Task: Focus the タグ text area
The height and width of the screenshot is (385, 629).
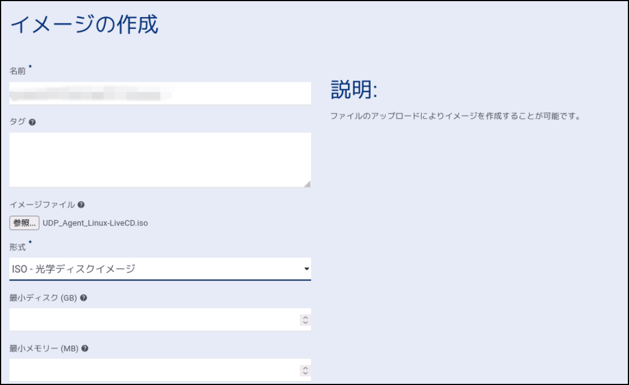Action: [160, 160]
